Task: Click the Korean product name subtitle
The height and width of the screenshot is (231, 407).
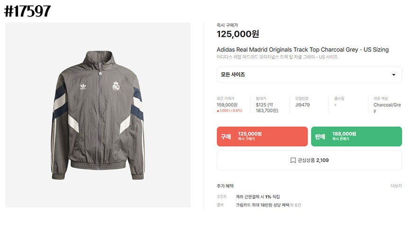Action: point(277,57)
